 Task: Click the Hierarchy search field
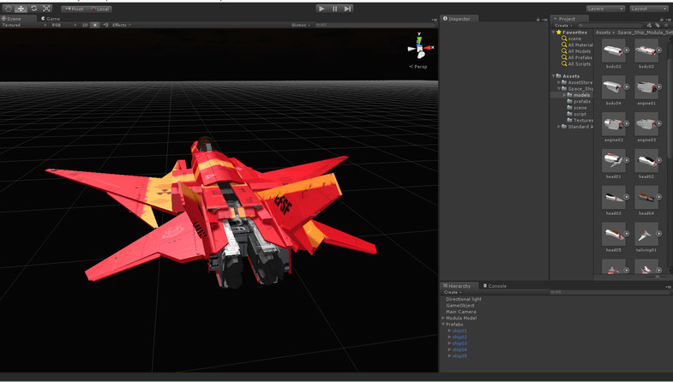[609, 292]
